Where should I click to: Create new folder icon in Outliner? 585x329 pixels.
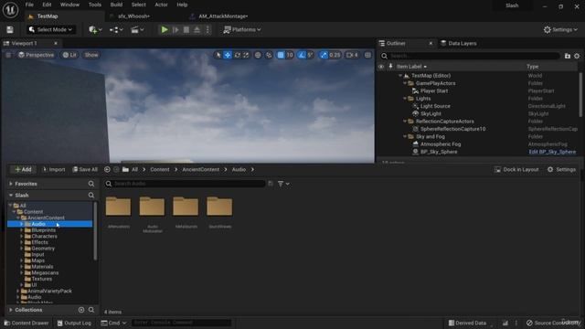click(568, 56)
